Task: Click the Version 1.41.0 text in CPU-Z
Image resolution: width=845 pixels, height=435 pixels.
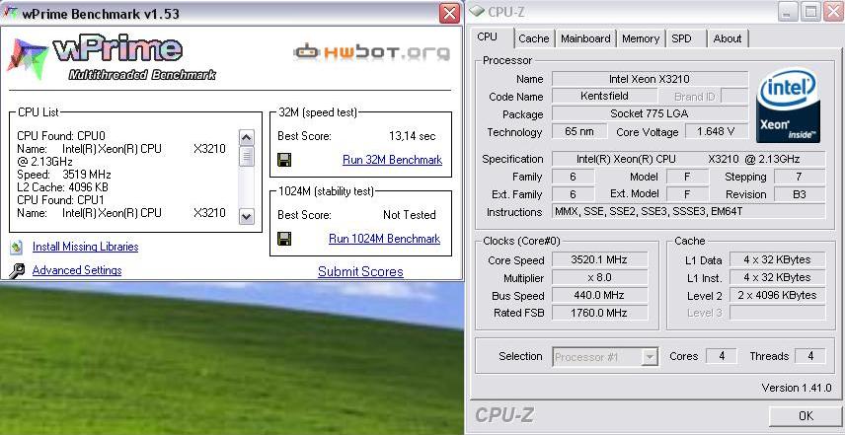Action: click(796, 388)
